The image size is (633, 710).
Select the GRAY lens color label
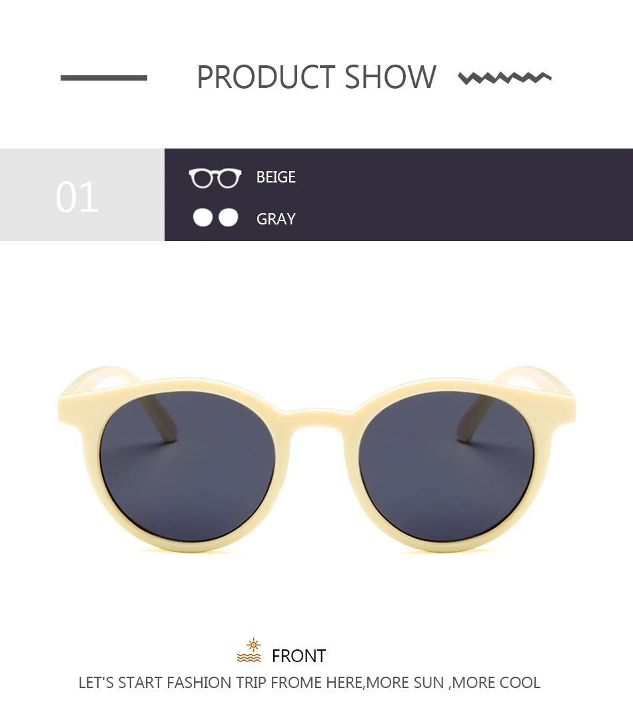(276, 219)
